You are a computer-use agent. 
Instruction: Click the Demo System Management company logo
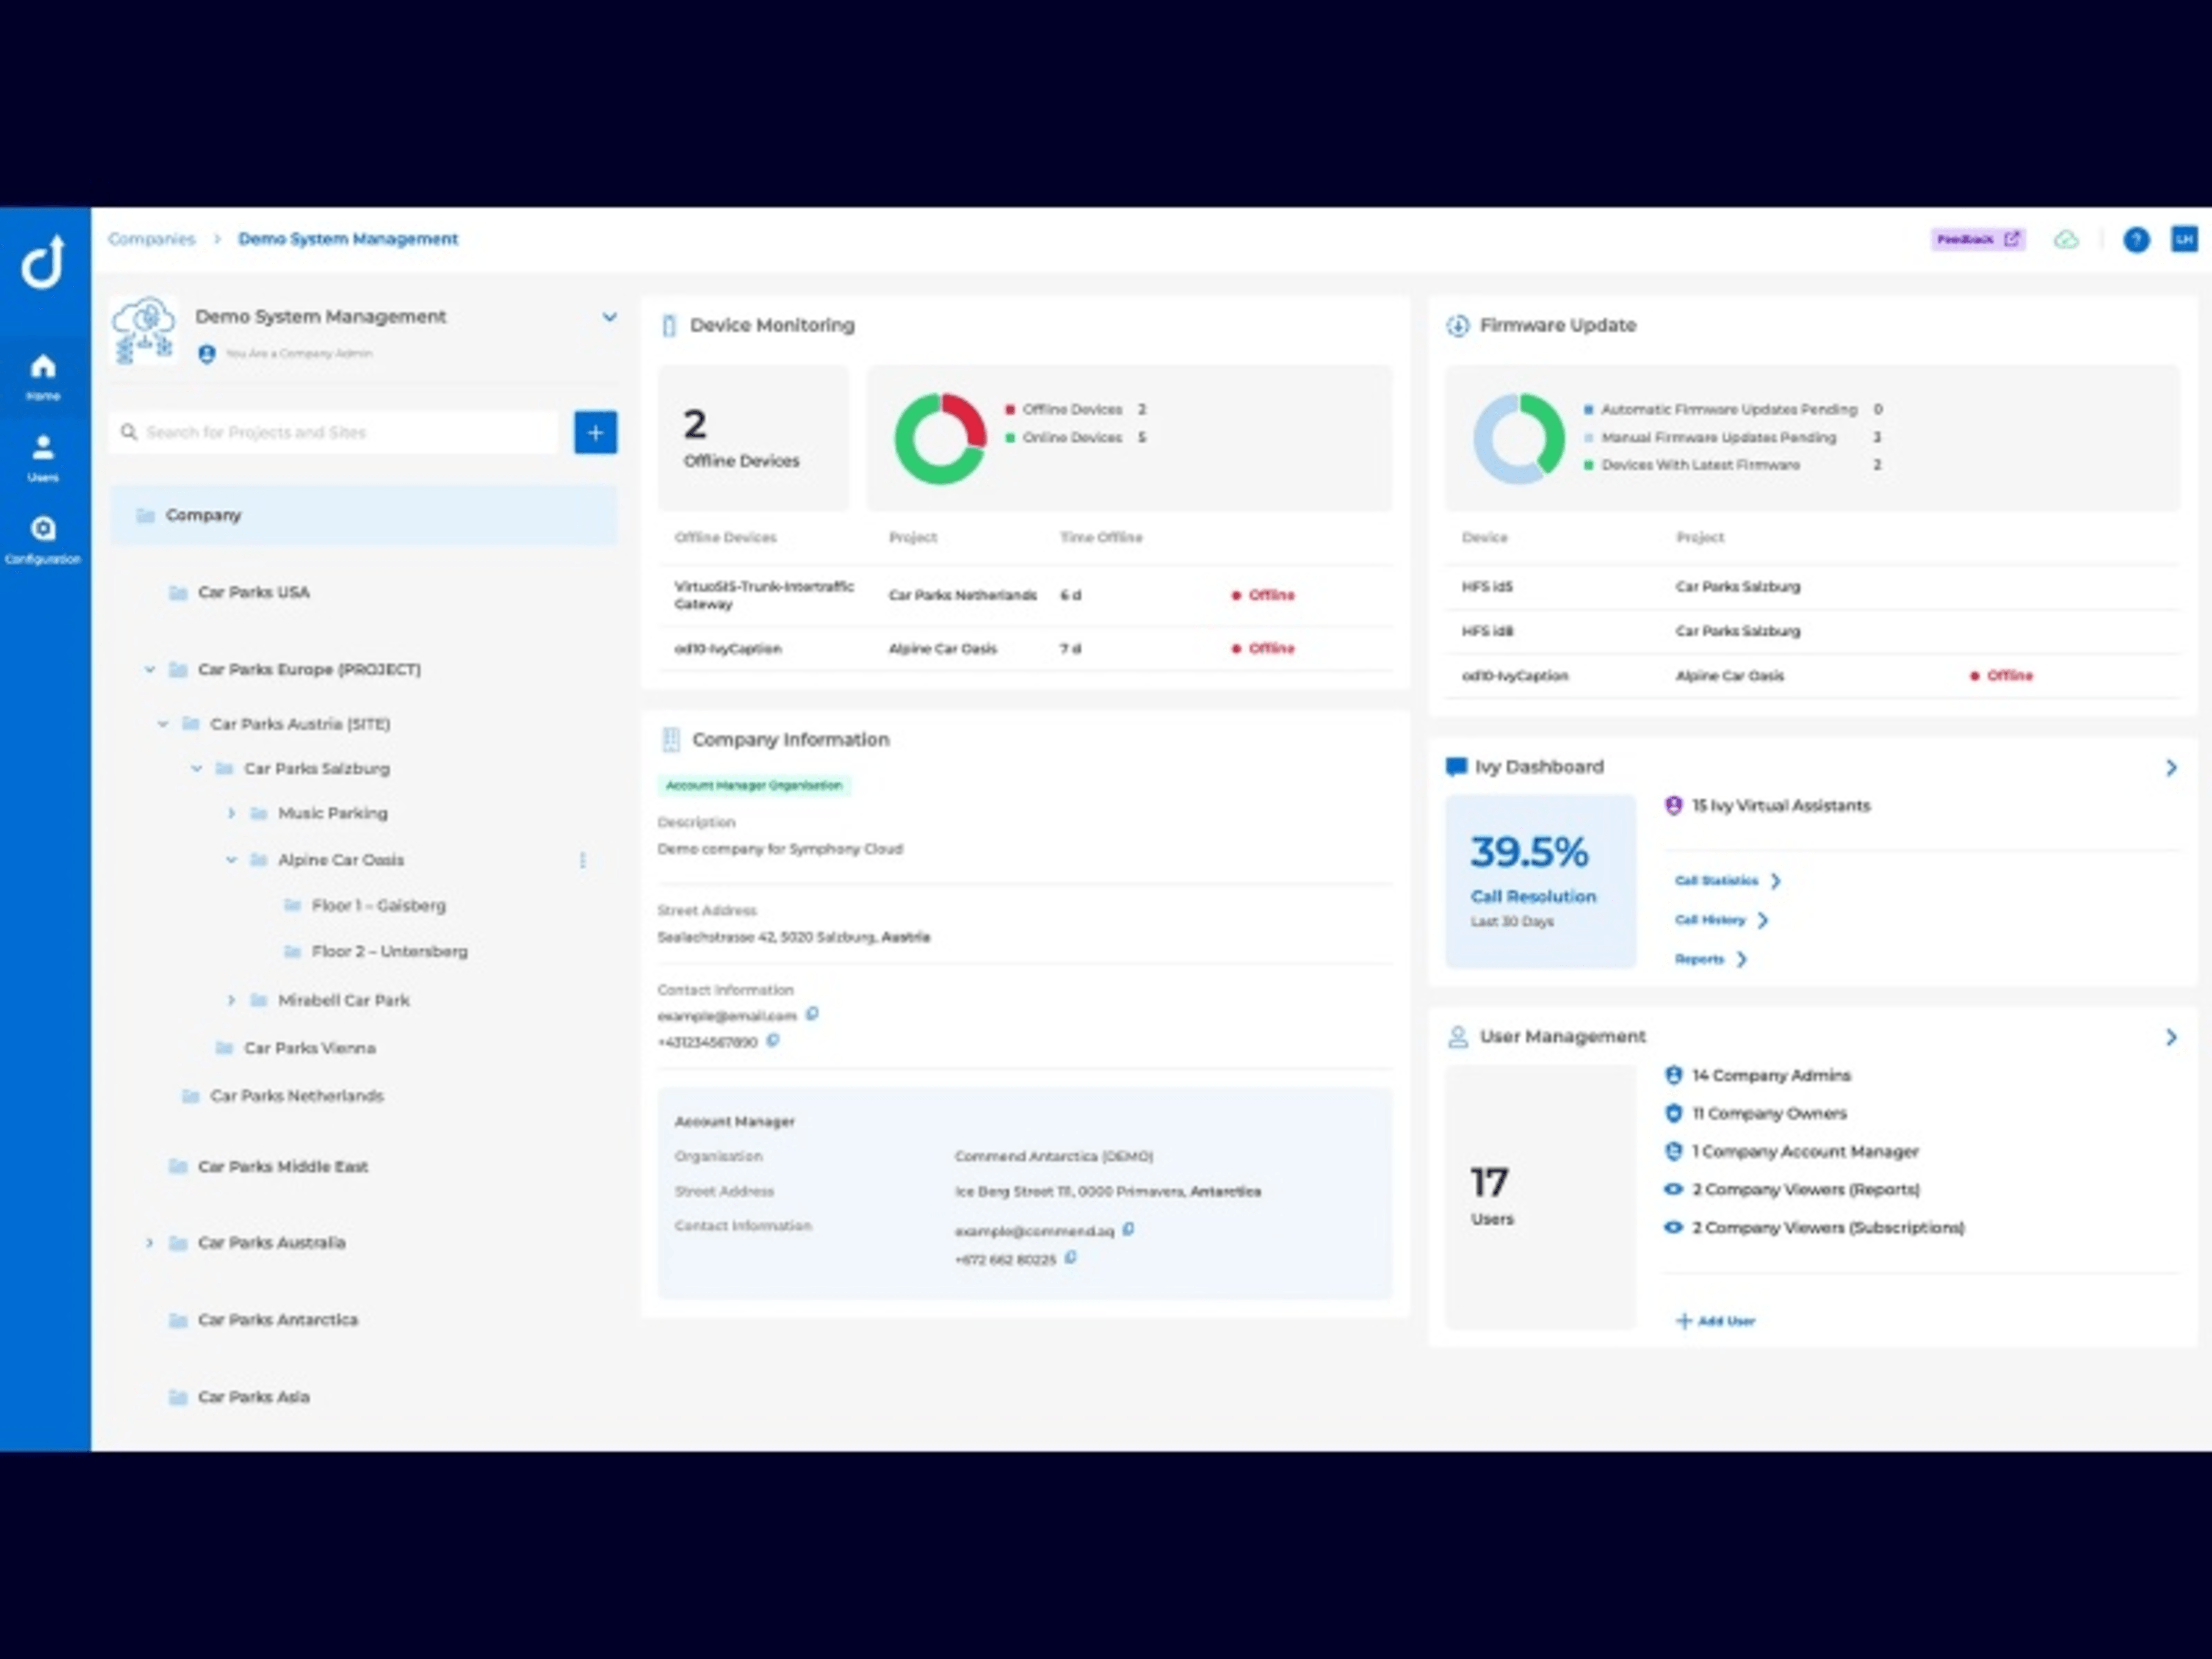tap(145, 331)
